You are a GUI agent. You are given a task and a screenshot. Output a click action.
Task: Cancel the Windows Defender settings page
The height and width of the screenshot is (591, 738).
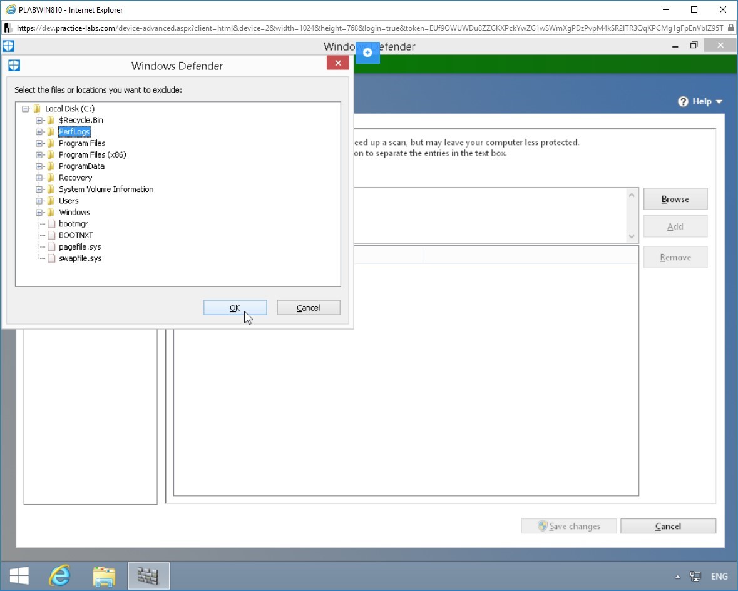[x=668, y=526]
